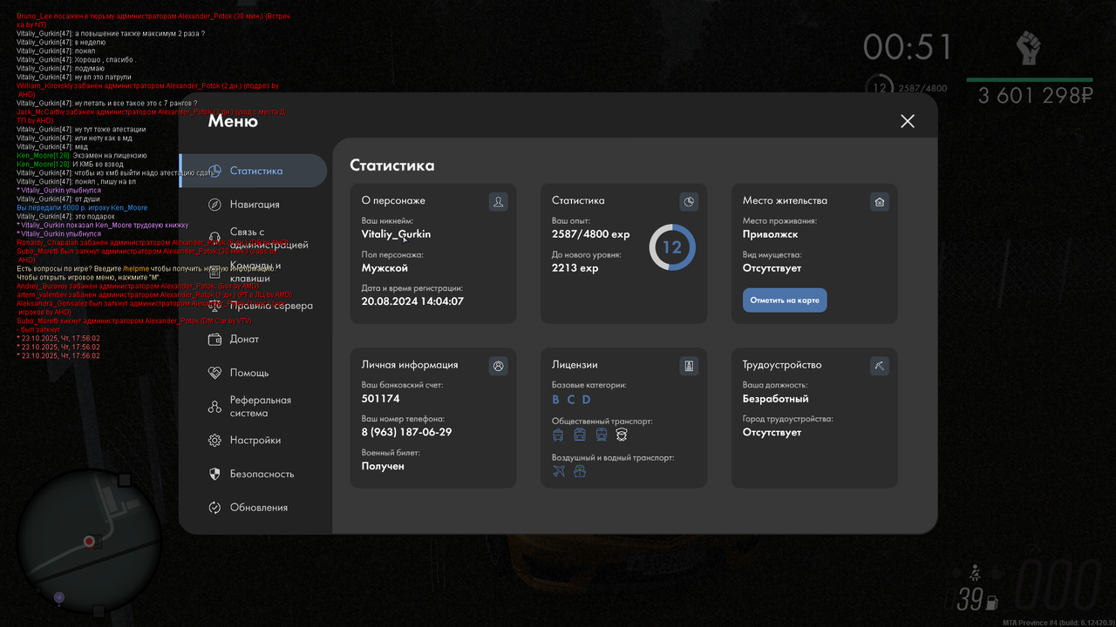Click the 2213 exp remaining value
Image resolution: width=1116 pixels, height=627 pixels.
coord(575,268)
